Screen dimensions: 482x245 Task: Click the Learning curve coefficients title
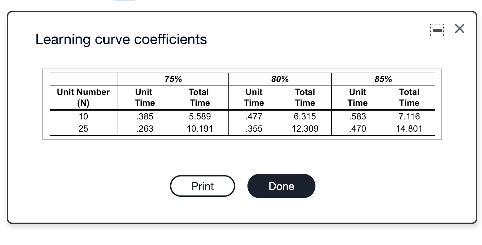pos(121,39)
